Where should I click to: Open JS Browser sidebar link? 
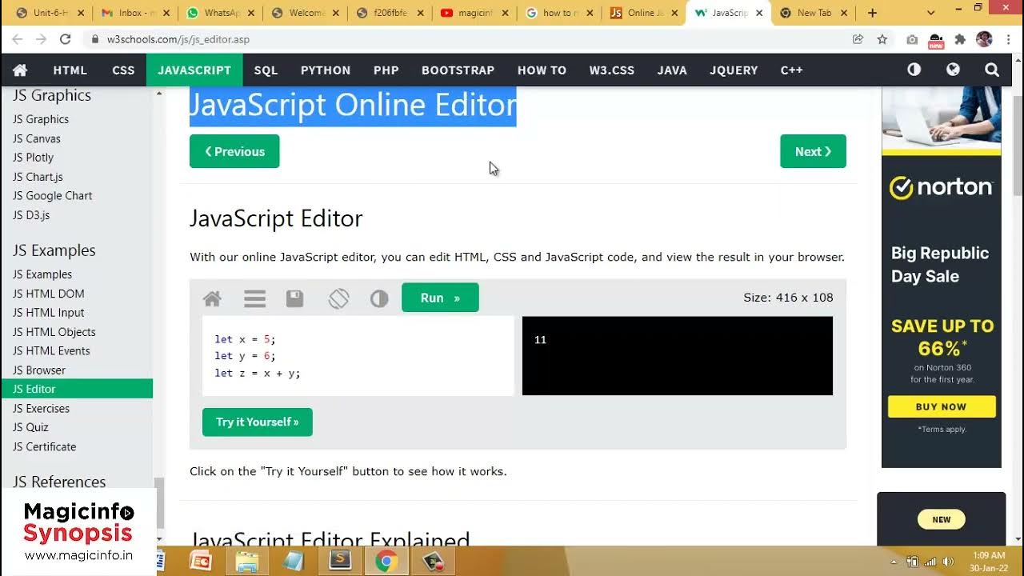(x=39, y=370)
